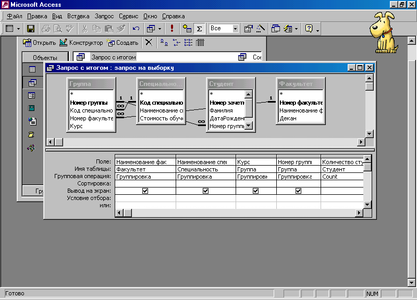
Task: Open the Вид menu
Action: [57, 16]
